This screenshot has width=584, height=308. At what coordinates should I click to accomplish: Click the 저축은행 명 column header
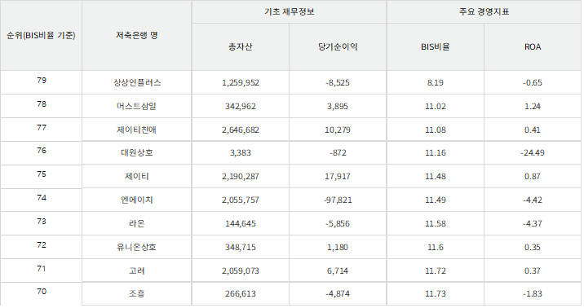[x=137, y=35]
